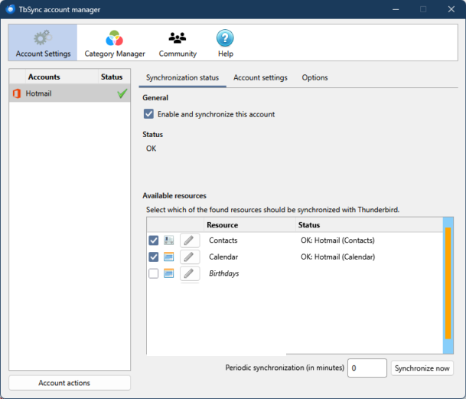Open the Community people icon
466x399 pixels.
click(178, 38)
